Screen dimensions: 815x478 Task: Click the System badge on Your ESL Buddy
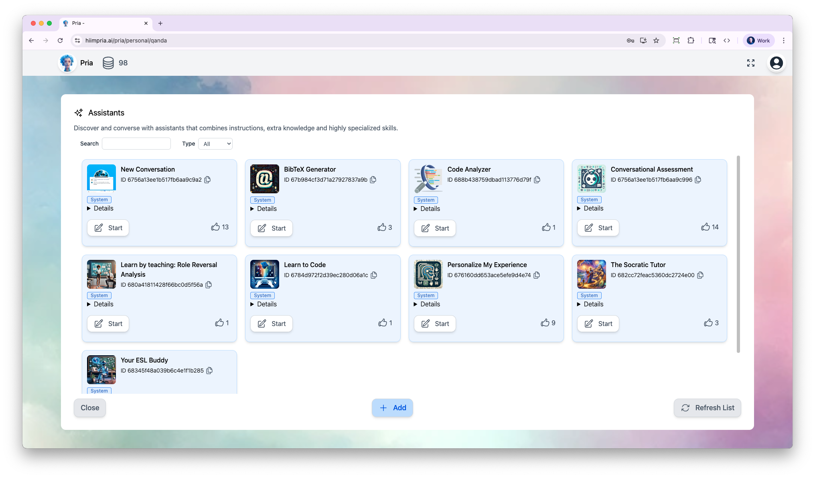coord(99,390)
